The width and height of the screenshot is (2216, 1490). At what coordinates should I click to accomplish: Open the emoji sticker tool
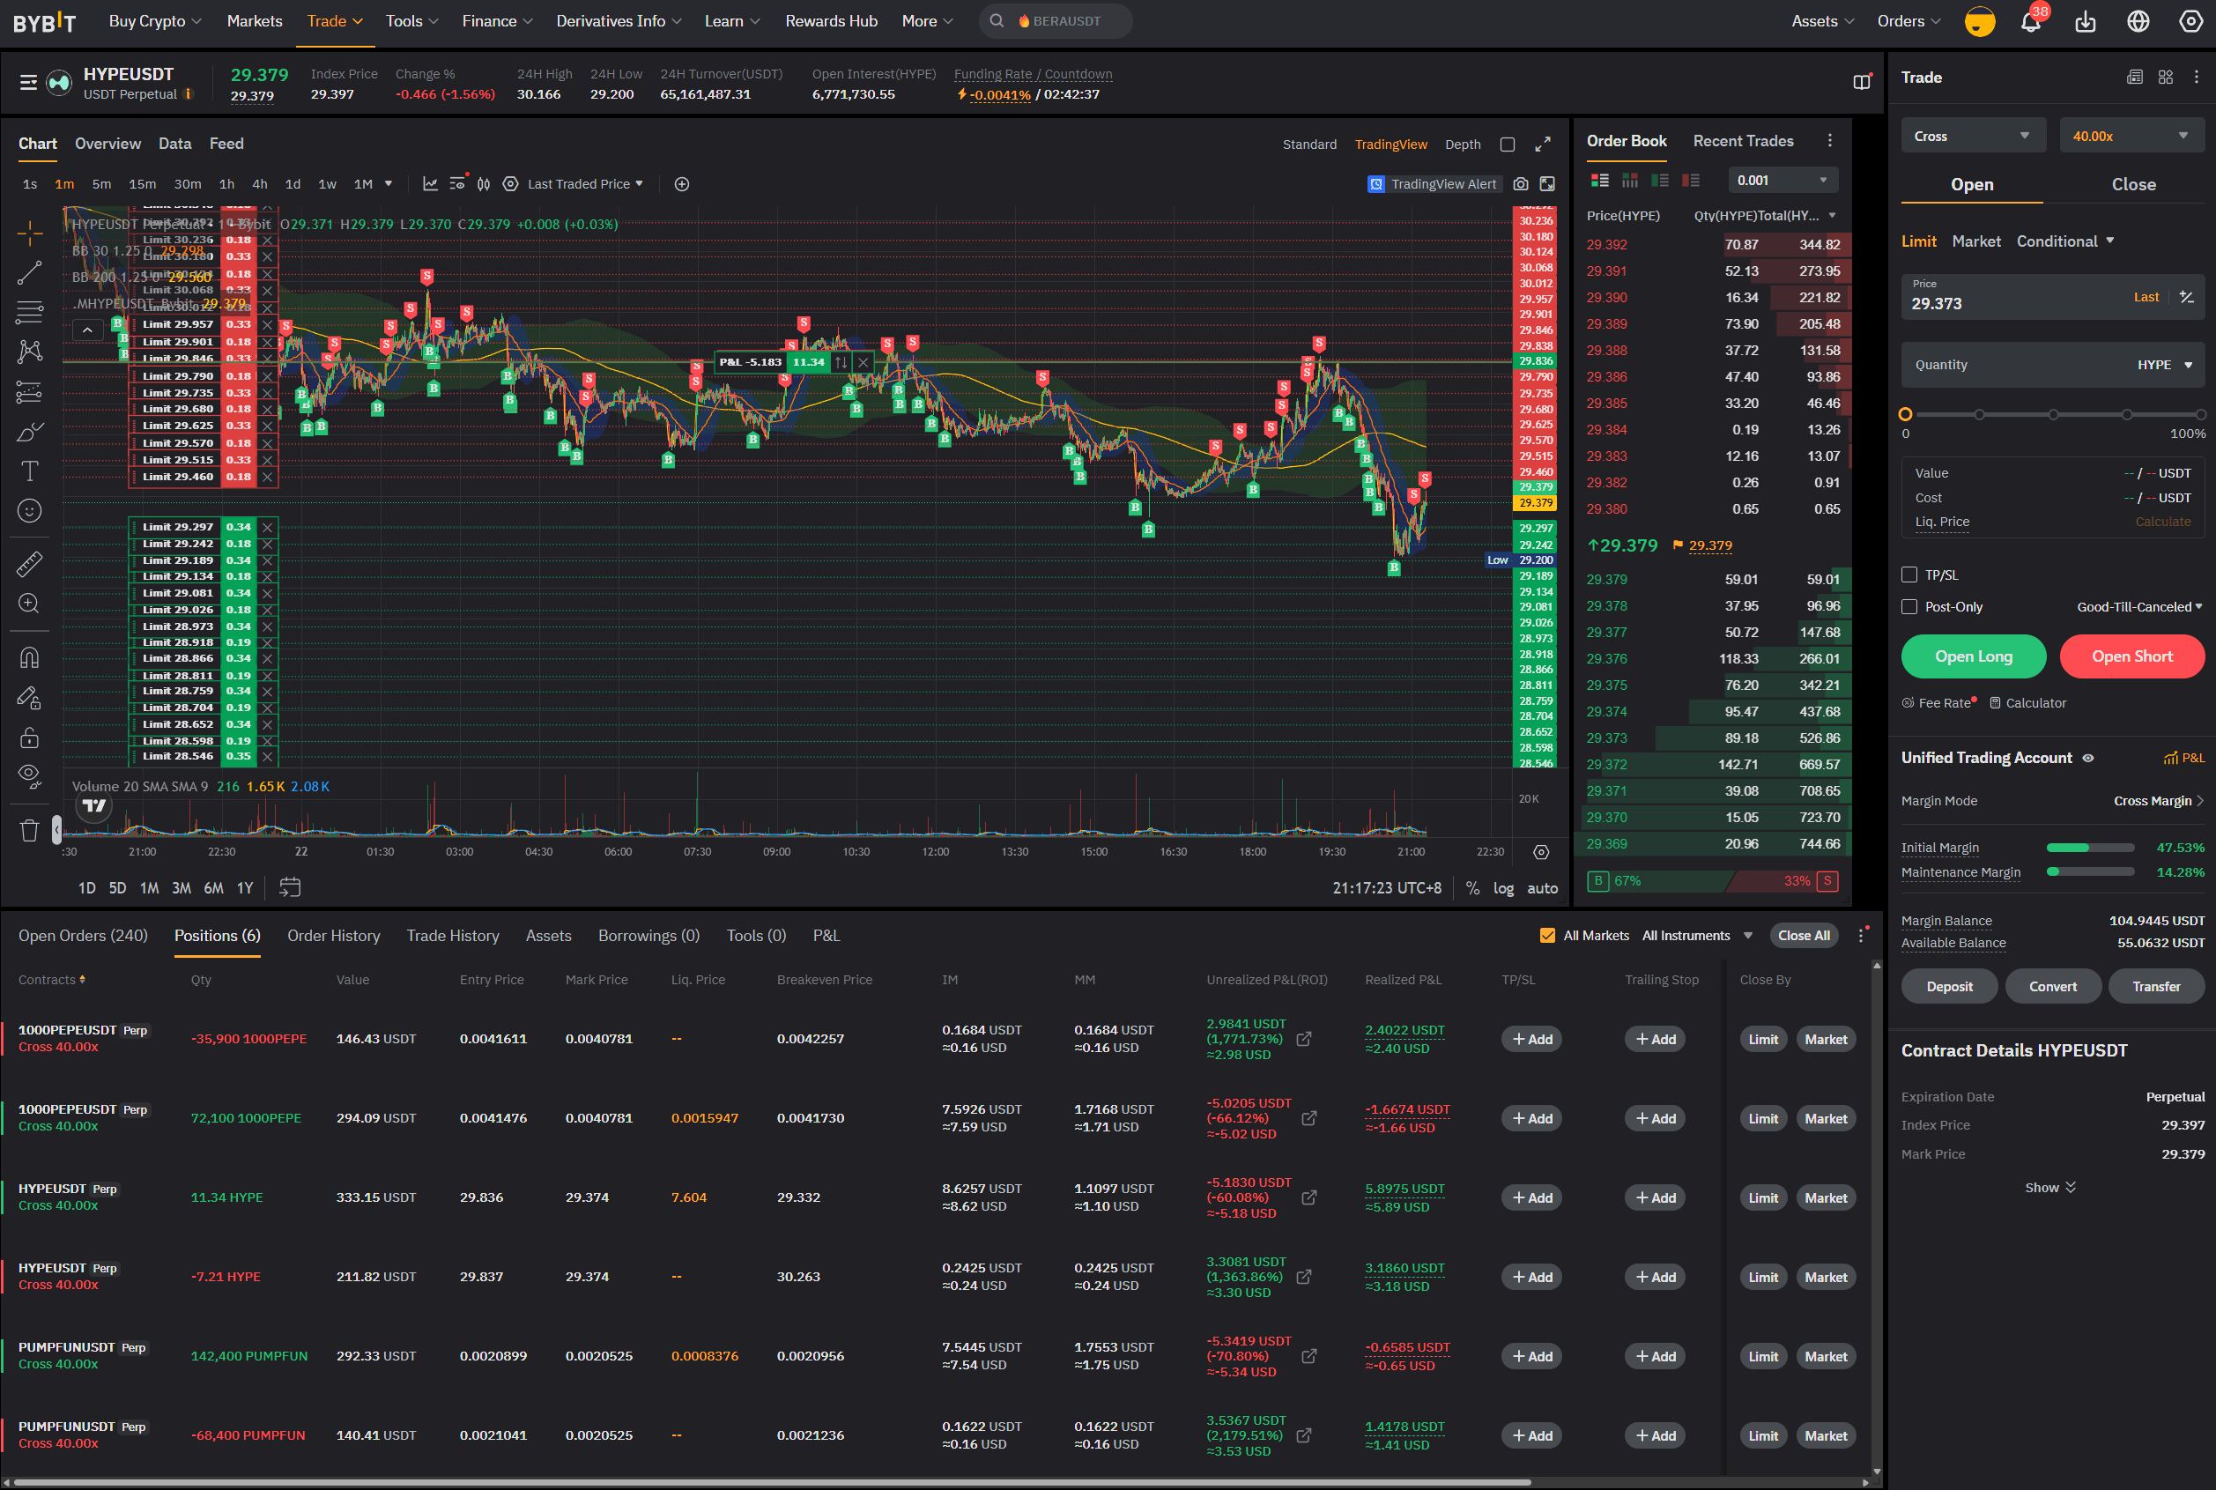tap(29, 511)
